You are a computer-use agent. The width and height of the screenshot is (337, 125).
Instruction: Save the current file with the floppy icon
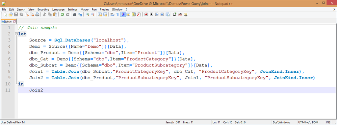point(16,14)
